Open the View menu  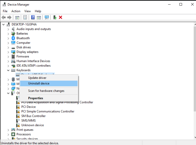pos(28,11)
